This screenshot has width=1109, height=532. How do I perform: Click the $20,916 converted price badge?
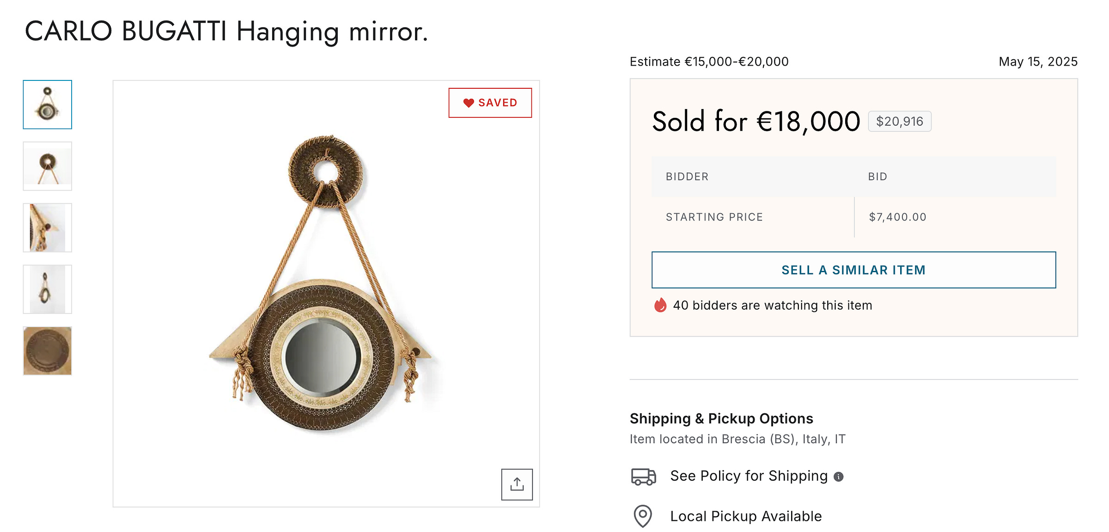(x=899, y=122)
